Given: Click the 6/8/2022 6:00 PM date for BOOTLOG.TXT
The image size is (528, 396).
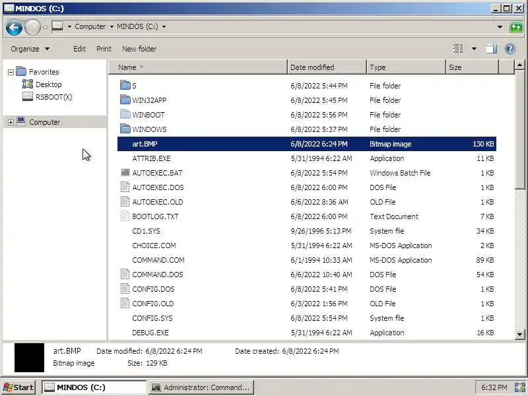Looking at the screenshot, I should tap(319, 216).
